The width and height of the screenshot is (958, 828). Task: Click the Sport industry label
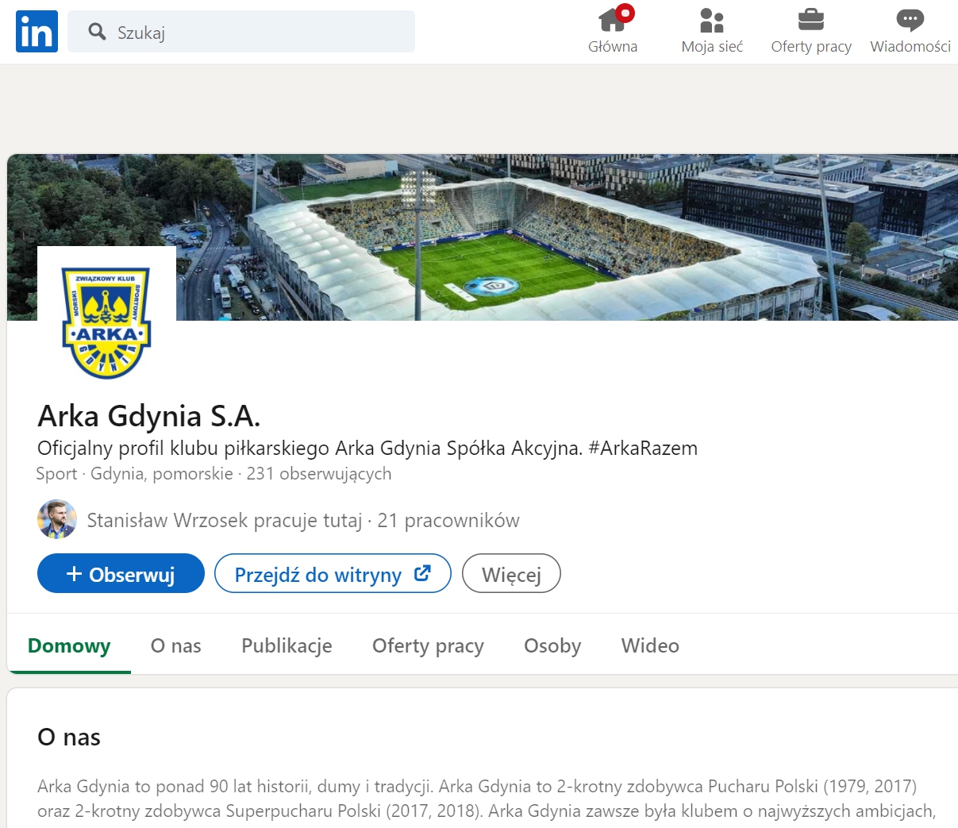[x=56, y=474]
